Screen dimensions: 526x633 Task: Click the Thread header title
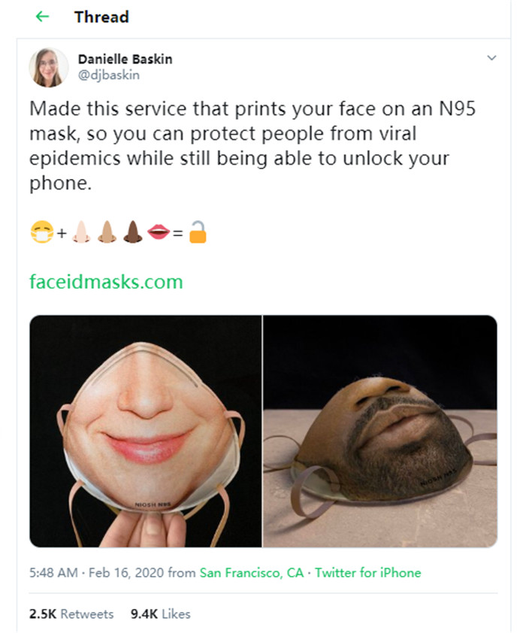point(101,17)
